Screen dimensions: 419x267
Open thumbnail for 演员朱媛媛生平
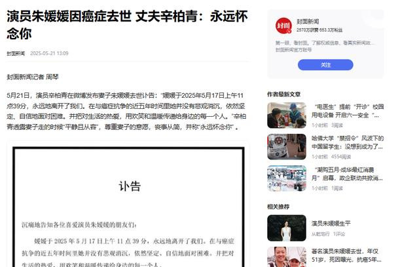[287, 228]
